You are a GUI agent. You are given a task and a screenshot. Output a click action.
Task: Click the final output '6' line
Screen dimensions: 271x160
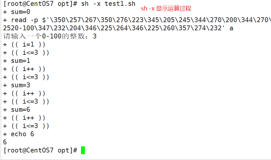tap(5, 142)
